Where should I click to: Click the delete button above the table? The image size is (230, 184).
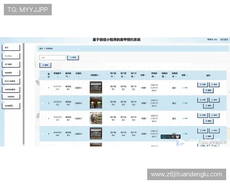(45, 65)
